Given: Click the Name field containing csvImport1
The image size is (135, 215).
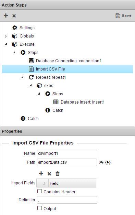Looking at the screenshot, I should tap(67, 153).
